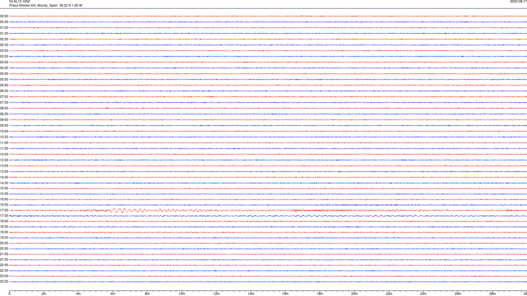Select the 15:00 row time label

coord(4,188)
